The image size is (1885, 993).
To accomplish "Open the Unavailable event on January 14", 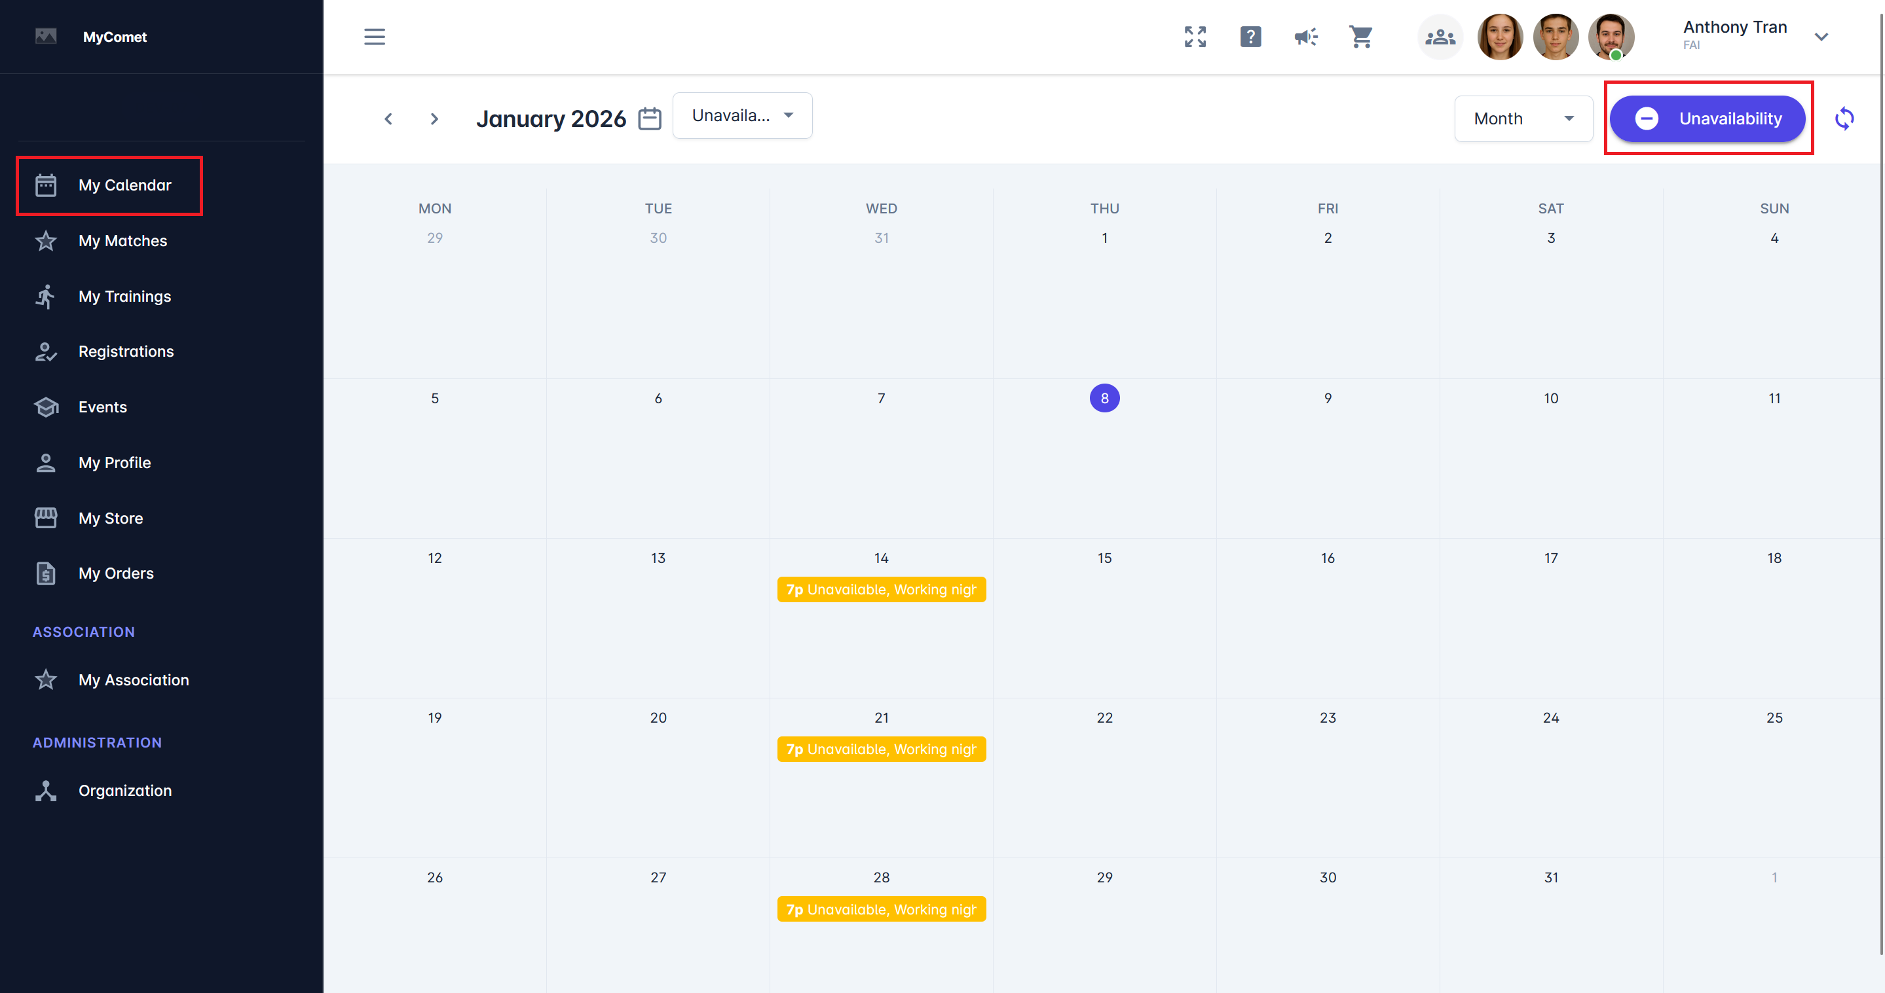I will tap(881, 589).
